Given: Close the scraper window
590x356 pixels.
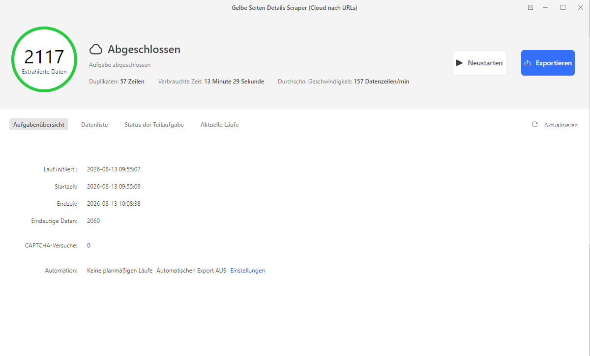Looking at the screenshot, I should pos(580,7).
